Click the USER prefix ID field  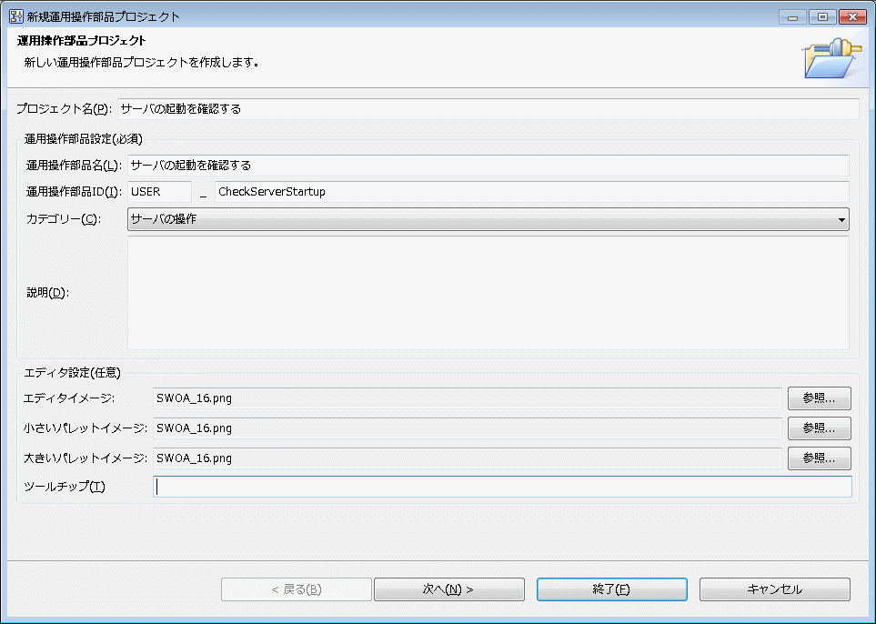coord(159,192)
